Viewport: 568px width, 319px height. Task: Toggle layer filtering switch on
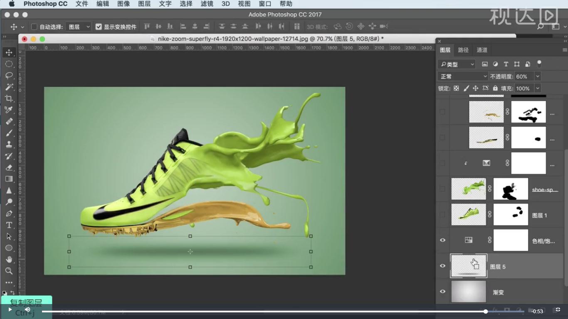[539, 64]
